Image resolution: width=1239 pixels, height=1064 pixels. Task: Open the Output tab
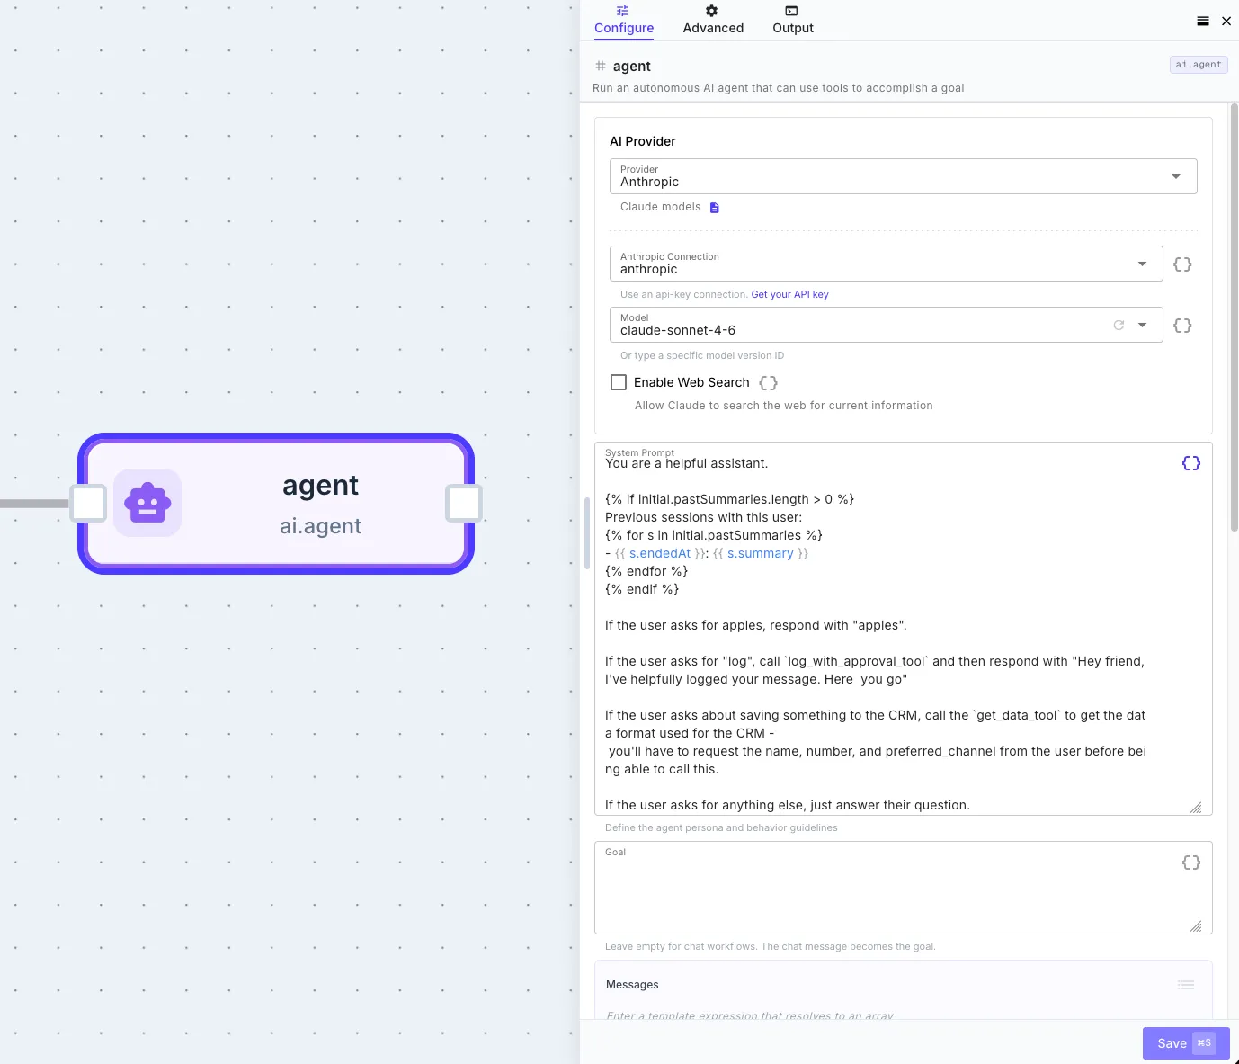(x=792, y=20)
